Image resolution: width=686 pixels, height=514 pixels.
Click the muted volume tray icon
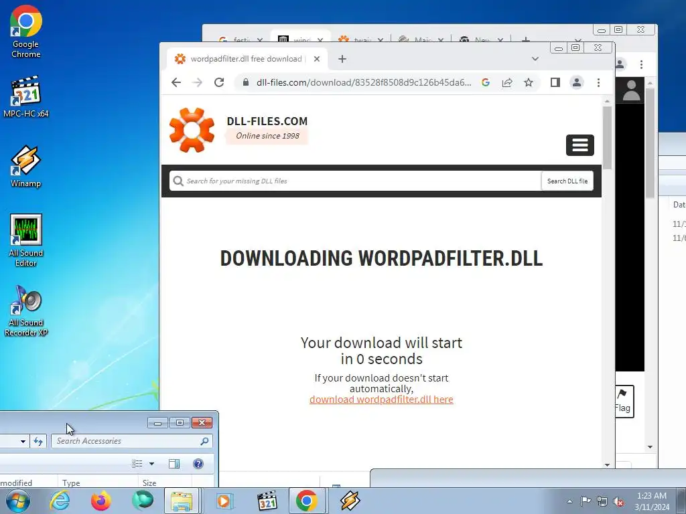(618, 502)
